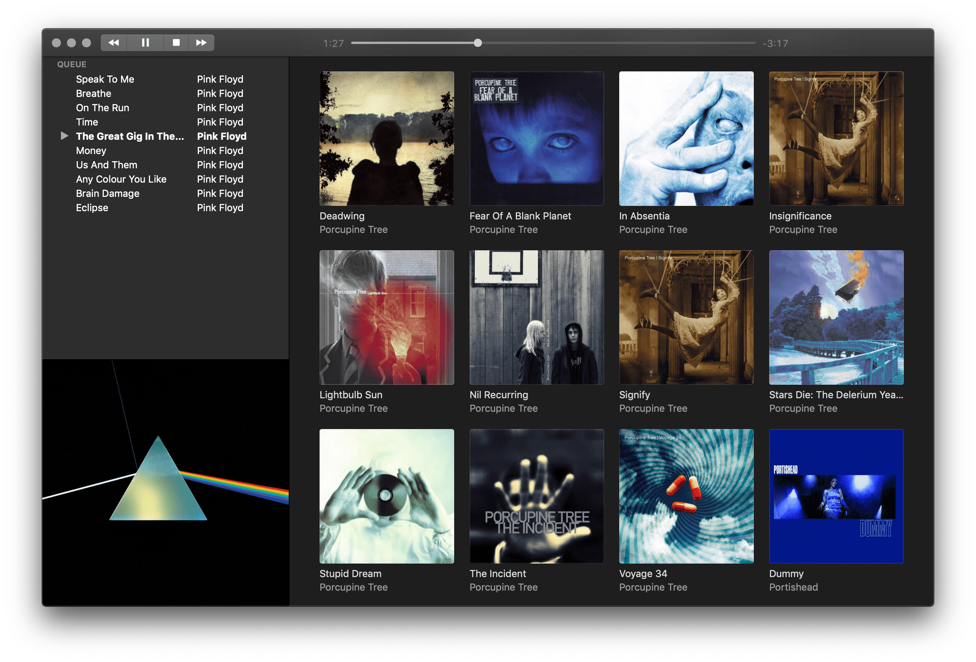976x662 pixels.
Task: Open the Deadwing album
Action: [x=386, y=139]
